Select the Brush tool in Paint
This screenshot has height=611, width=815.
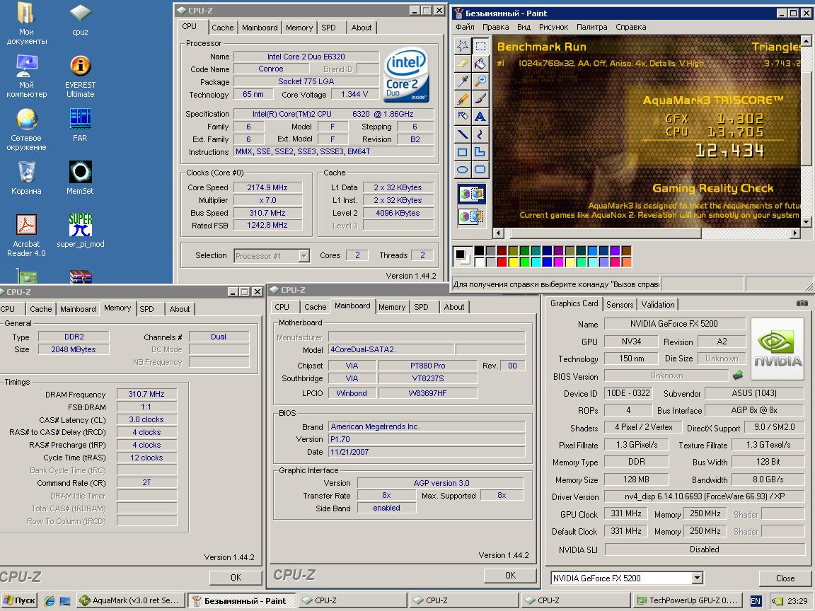click(x=480, y=99)
